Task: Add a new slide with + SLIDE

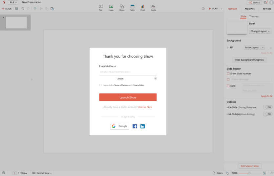Action: [7, 9]
